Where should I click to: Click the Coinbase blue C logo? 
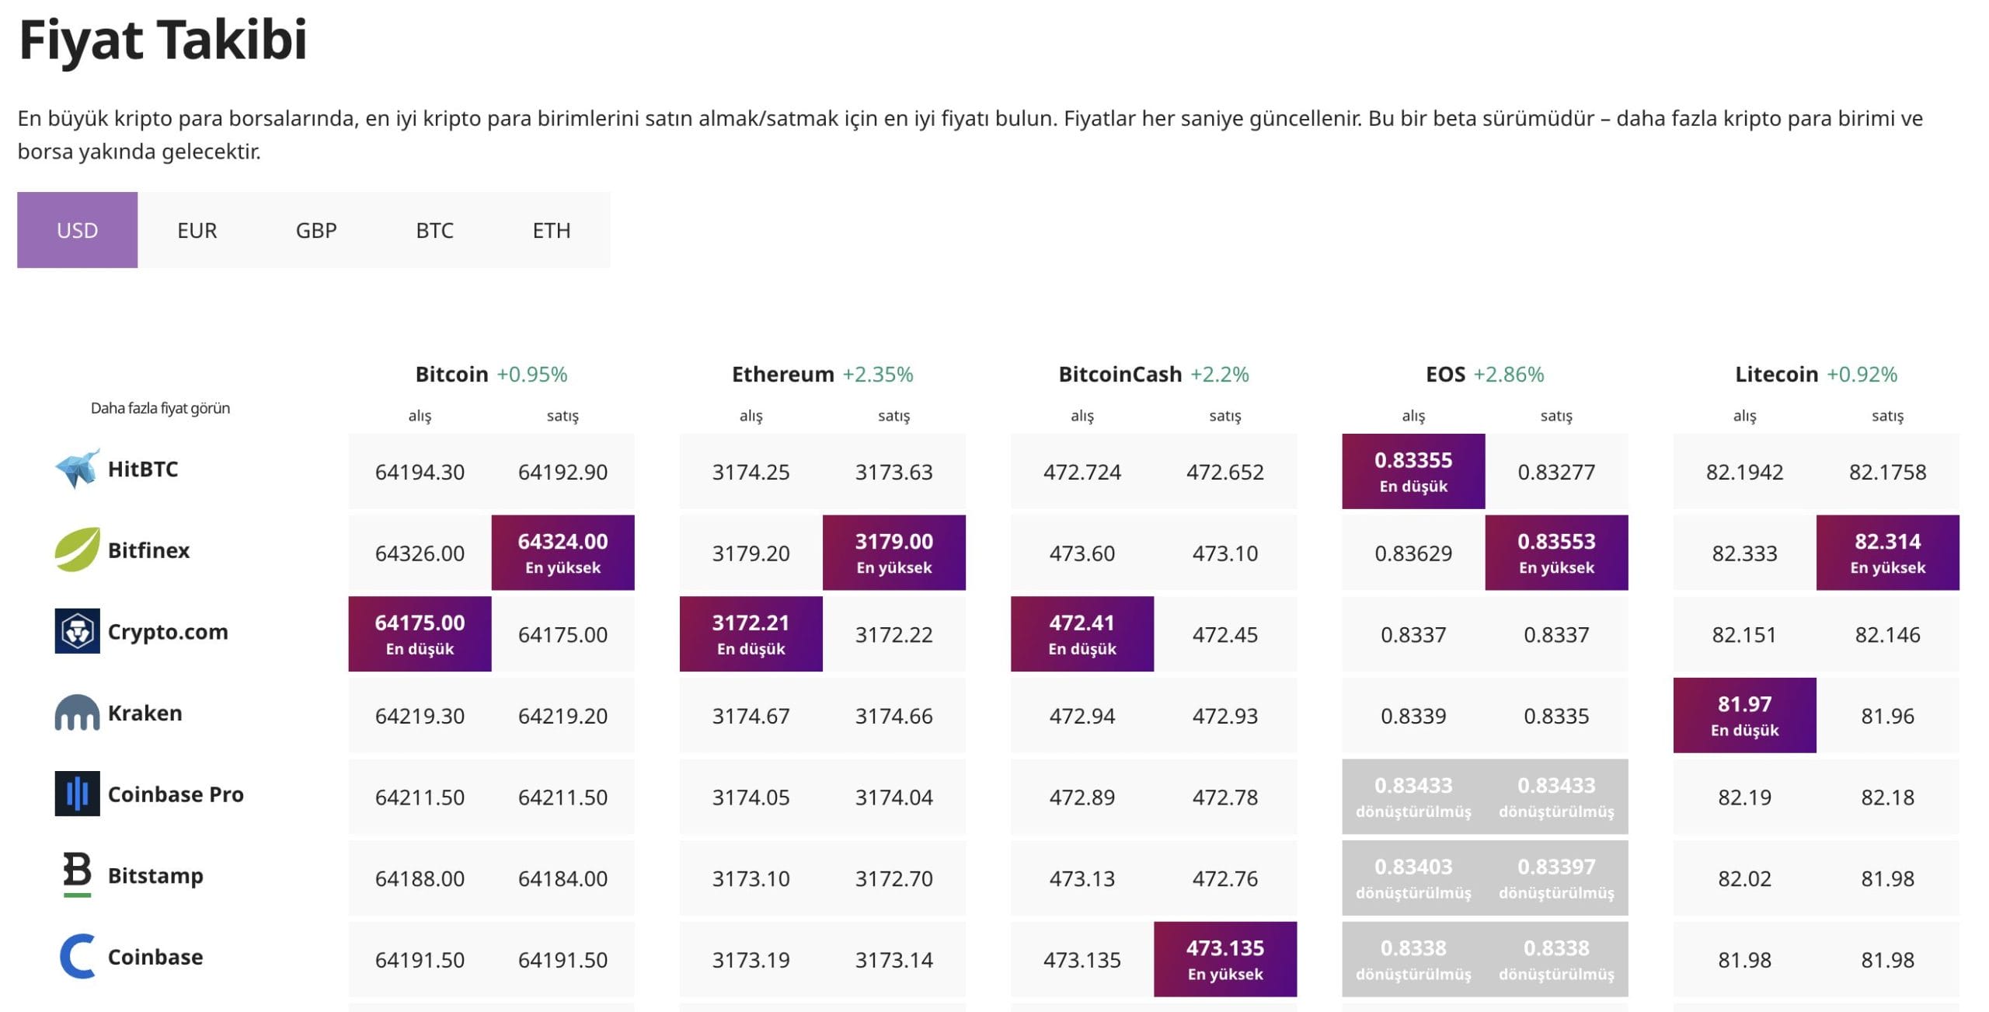pos(77,956)
